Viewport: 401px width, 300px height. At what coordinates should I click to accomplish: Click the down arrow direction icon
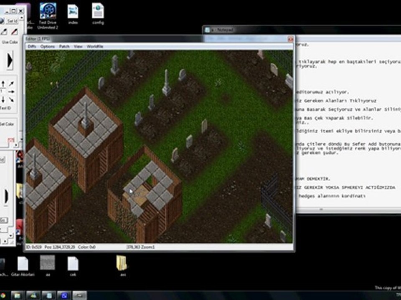coord(3,99)
